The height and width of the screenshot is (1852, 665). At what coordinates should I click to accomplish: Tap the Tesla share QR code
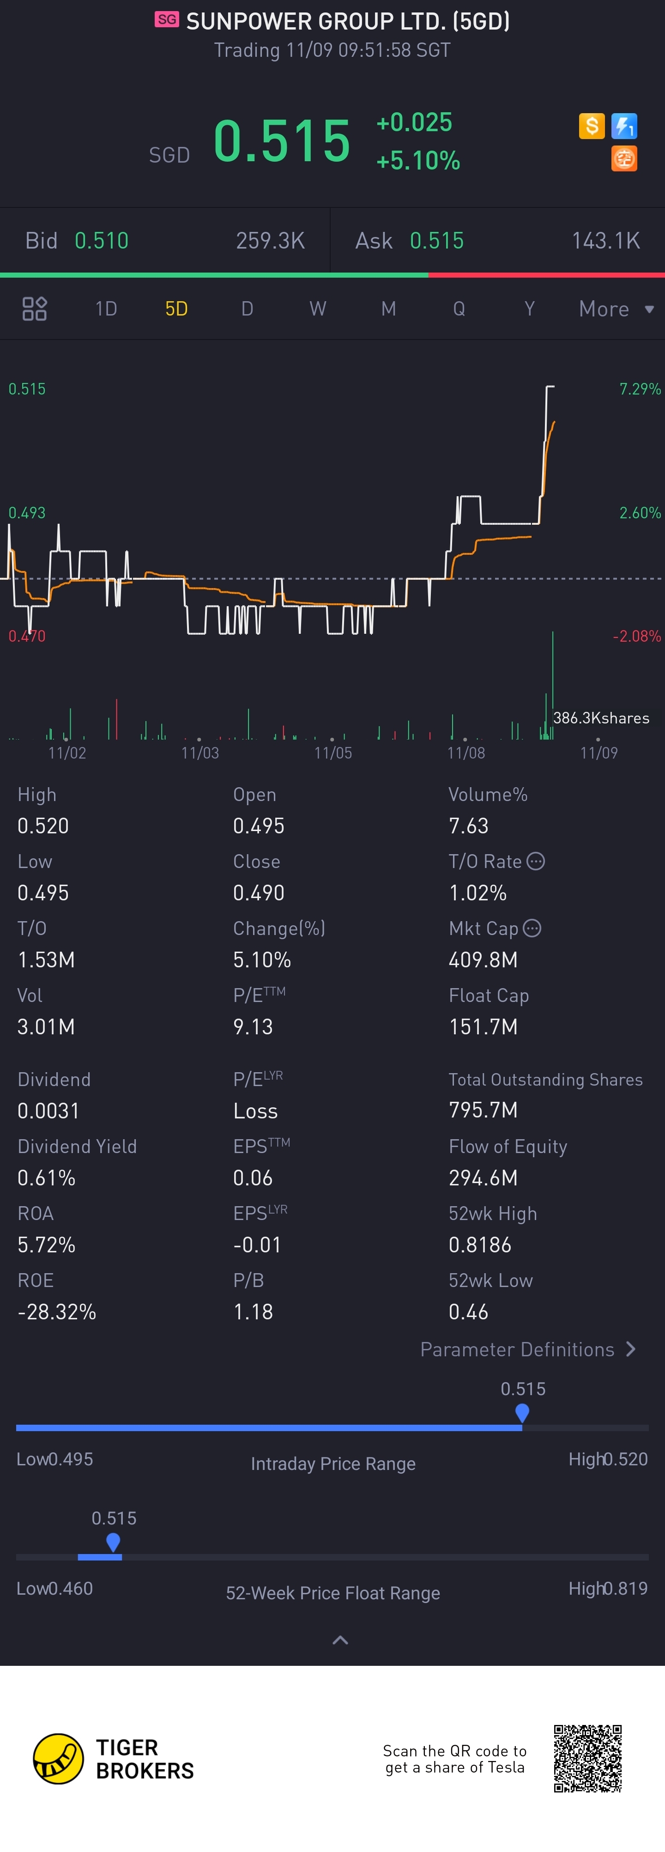(587, 1758)
